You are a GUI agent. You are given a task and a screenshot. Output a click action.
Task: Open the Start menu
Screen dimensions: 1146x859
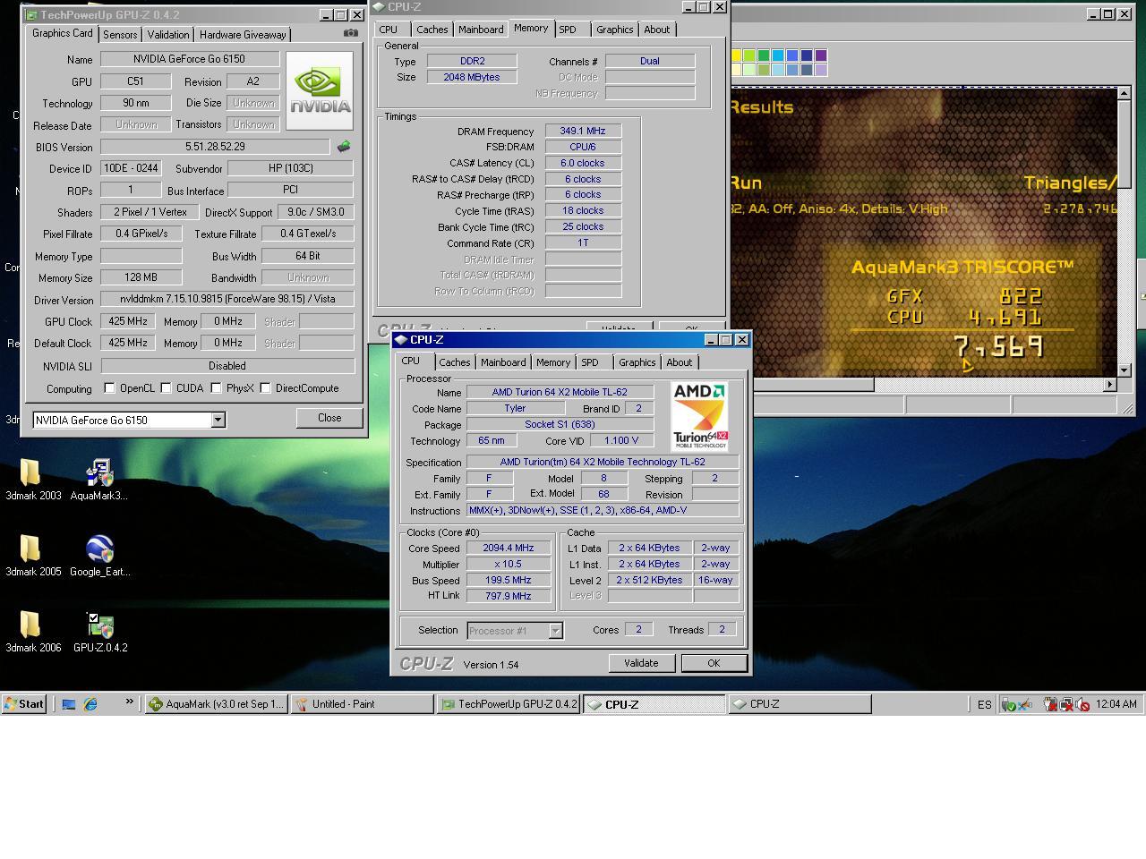click(24, 704)
